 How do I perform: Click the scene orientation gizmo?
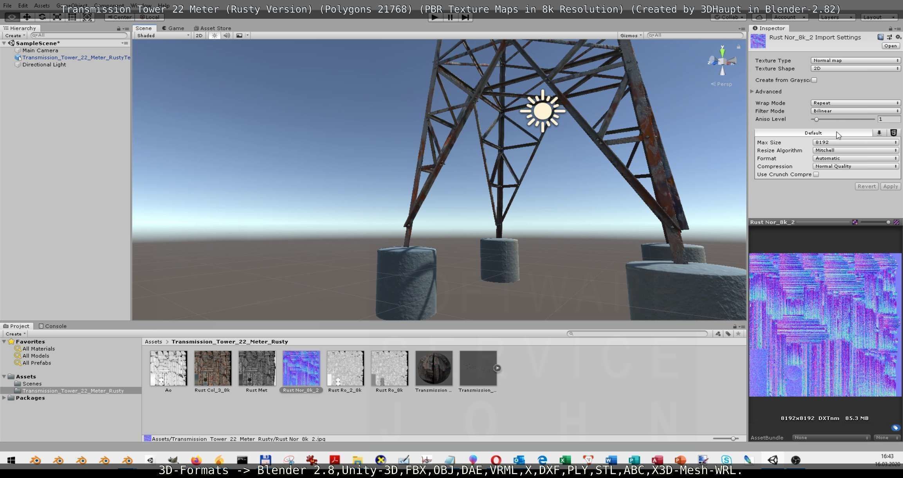click(722, 61)
